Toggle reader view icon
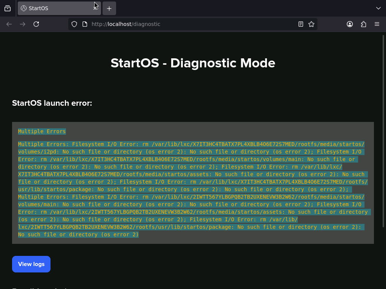The height and width of the screenshot is (289, 386). point(300,24)
